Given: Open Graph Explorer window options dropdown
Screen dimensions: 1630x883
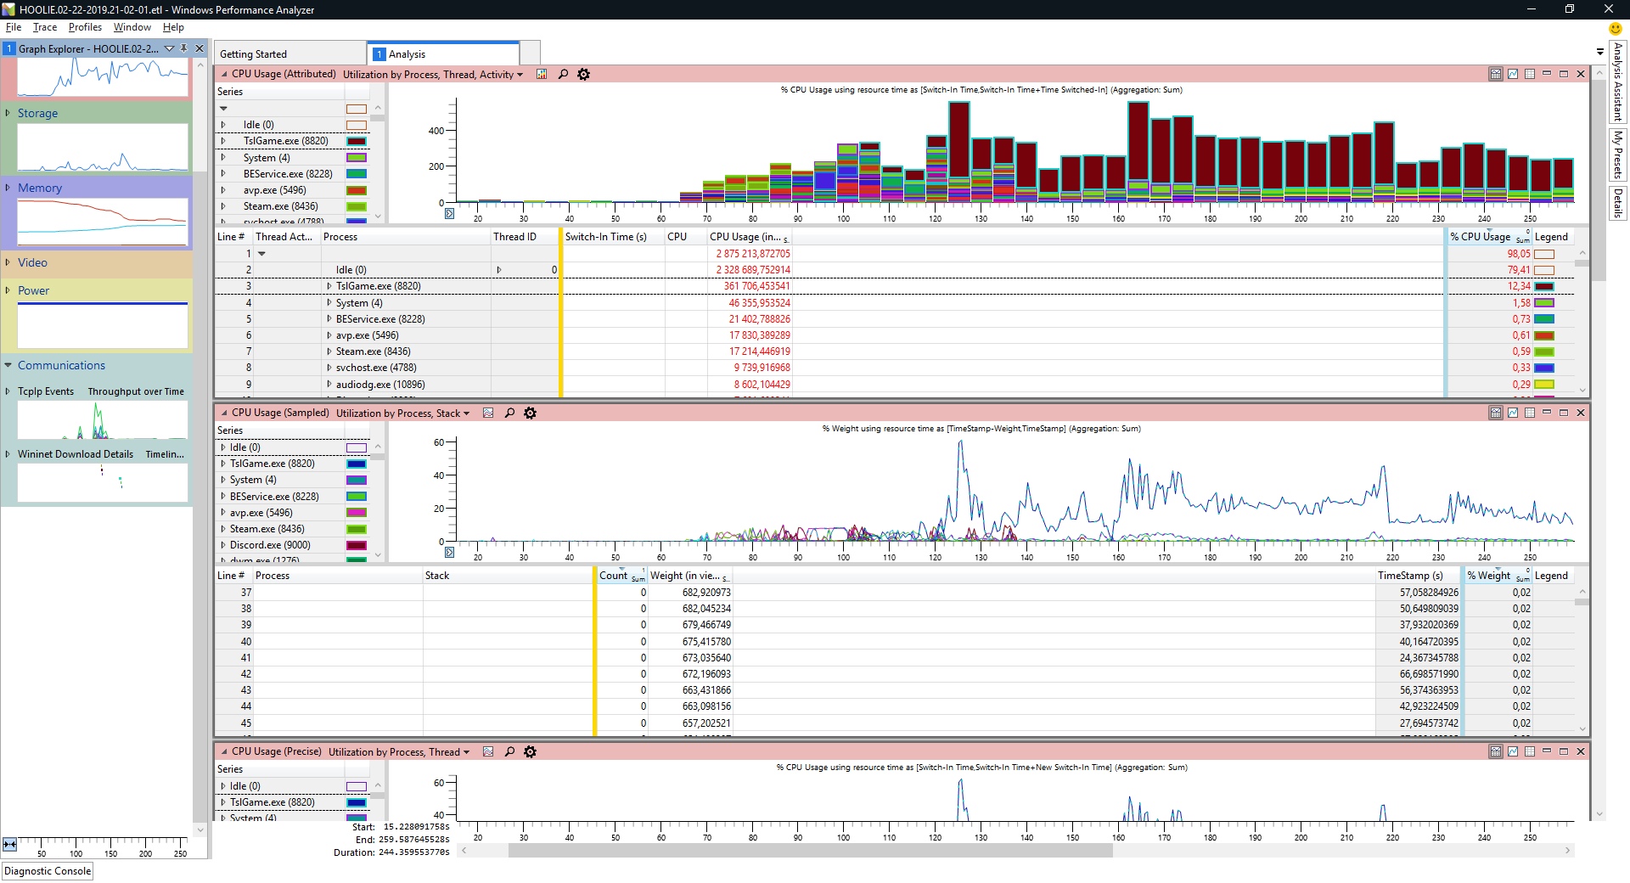Looking at the screenshot, I should 169,49.
